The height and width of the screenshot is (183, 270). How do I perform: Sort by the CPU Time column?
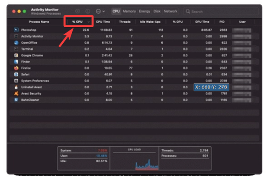click(x=103, y=22)
